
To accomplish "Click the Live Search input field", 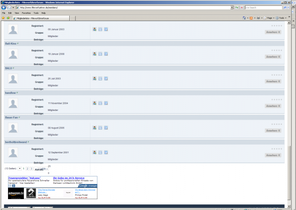I will [x=263, y=8].
